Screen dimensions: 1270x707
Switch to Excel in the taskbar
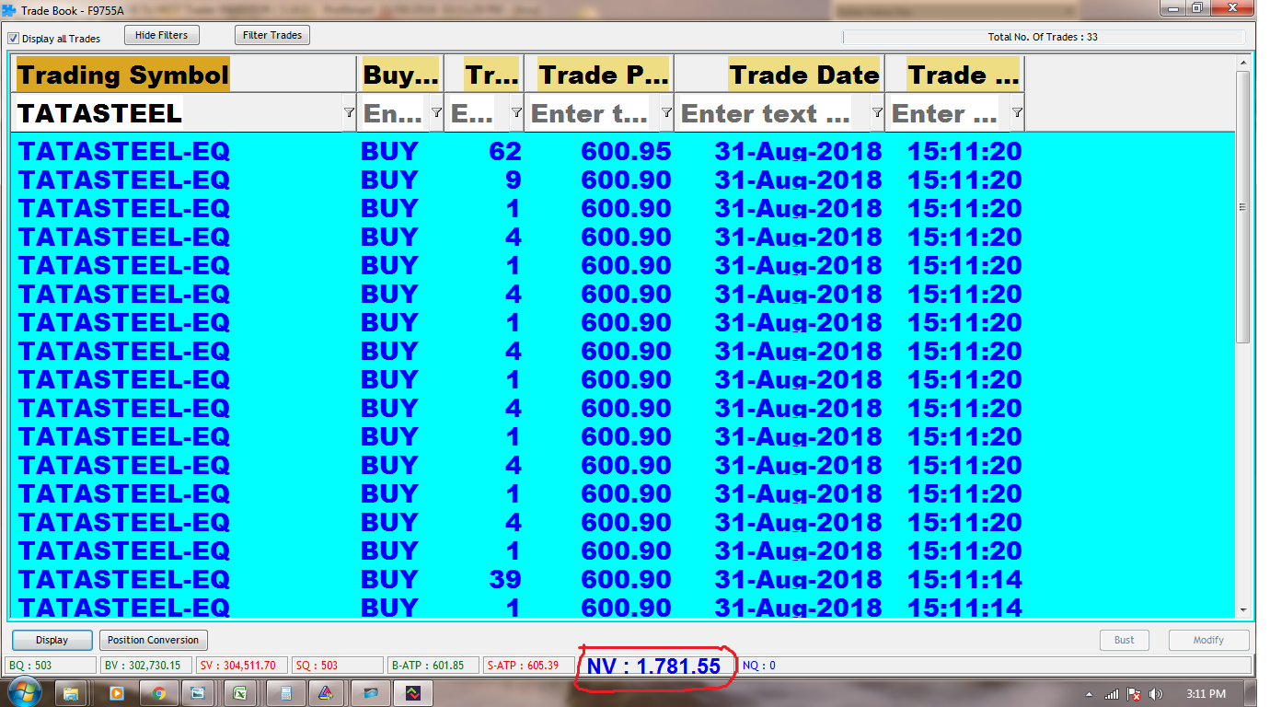[239, 693]
